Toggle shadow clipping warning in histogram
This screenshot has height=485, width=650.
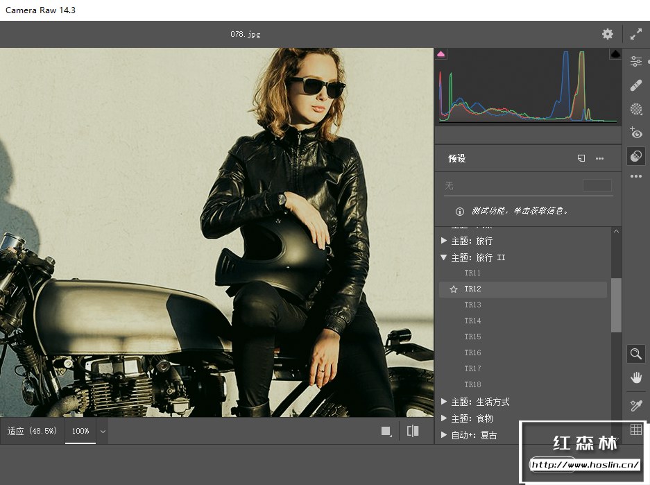(442, 54)
